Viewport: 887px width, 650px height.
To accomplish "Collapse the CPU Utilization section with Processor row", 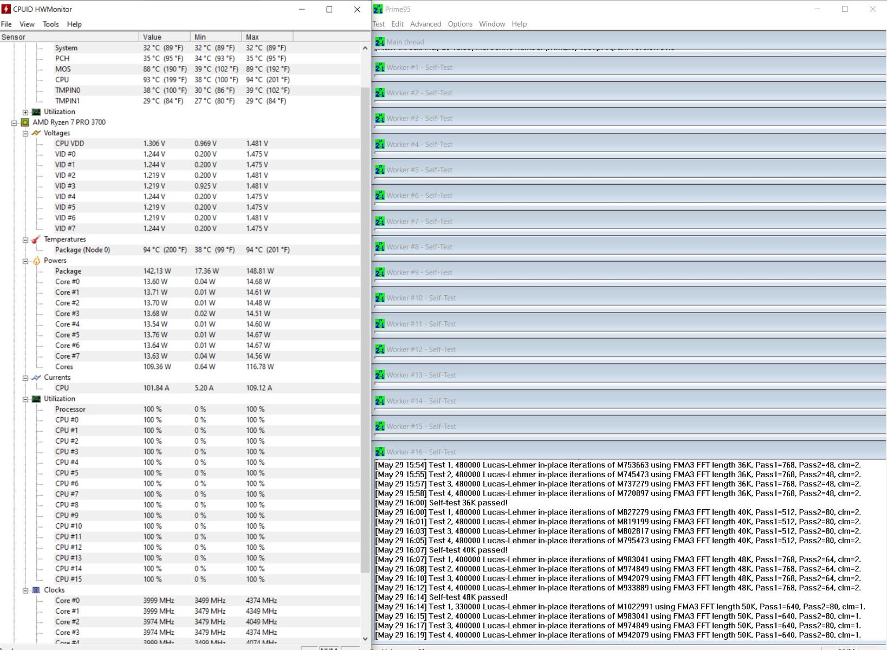I will click(25, 399).
